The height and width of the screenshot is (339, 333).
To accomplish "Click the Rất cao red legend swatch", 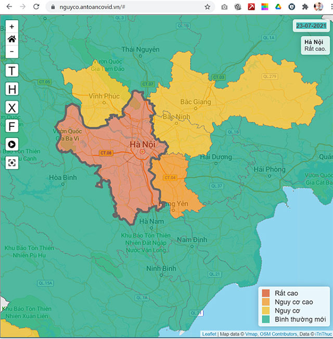I will pos(266,293).
